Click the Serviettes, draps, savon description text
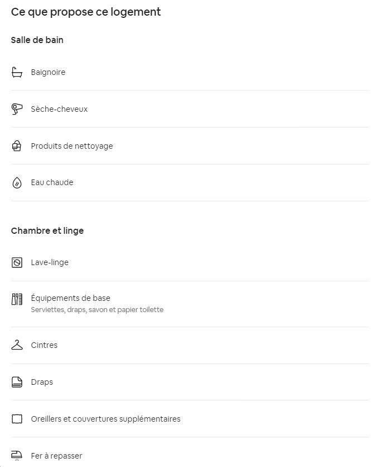Screen dimensions: 380x467 [x=97, y=310]
